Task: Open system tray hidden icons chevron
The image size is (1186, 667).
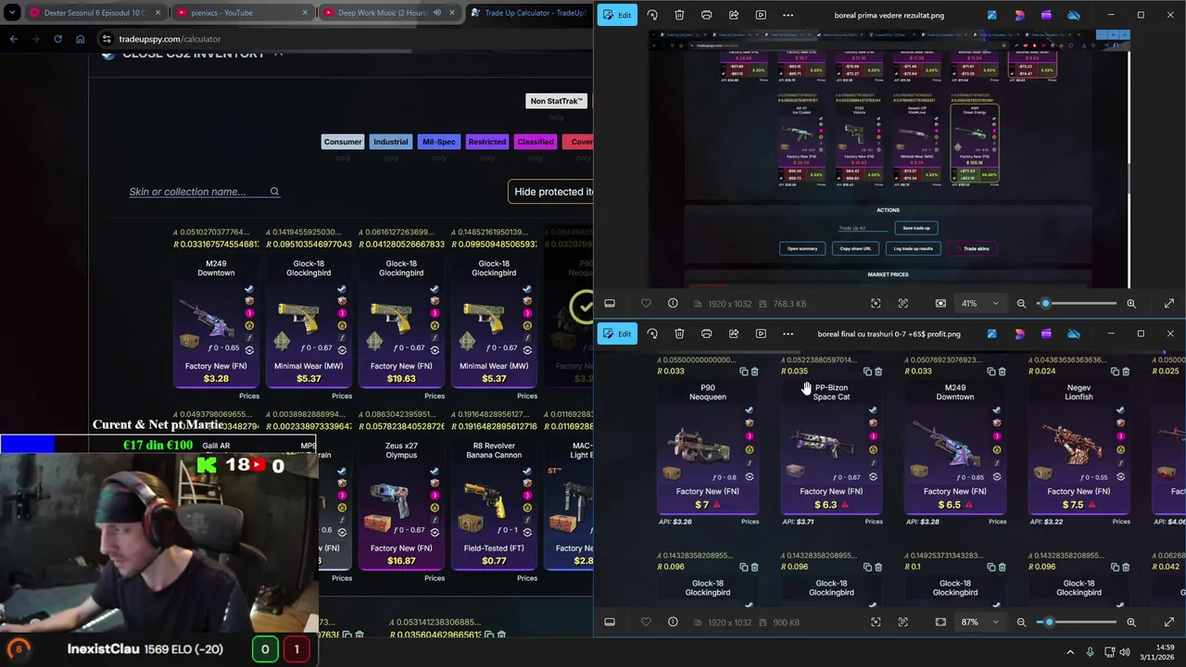Action: (1070, 652)
